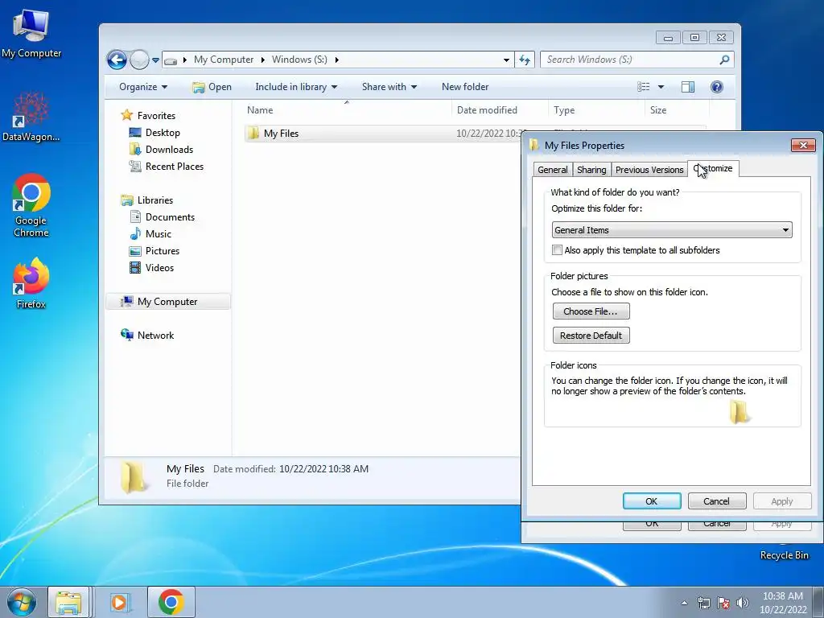Image resolution: width=824 pixels, height=618 pixels.
Task: Open Recent Places in navigation pane
Action: [174, 166]
